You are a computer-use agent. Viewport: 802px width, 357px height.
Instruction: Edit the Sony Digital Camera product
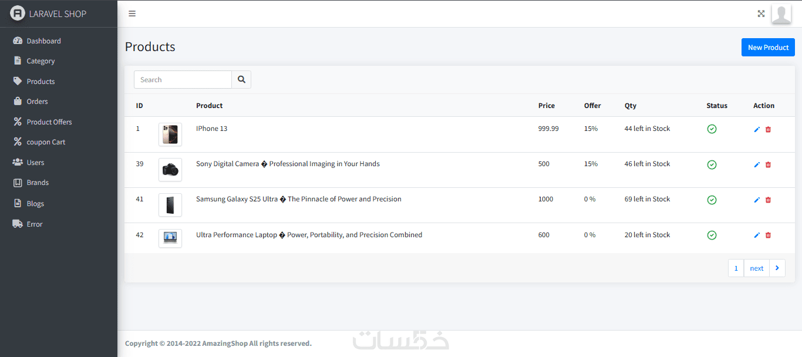click(x=757, y=164)
